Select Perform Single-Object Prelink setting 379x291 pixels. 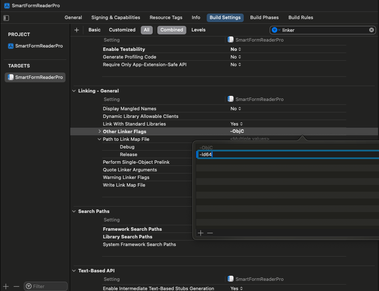(x=136, y=162)
